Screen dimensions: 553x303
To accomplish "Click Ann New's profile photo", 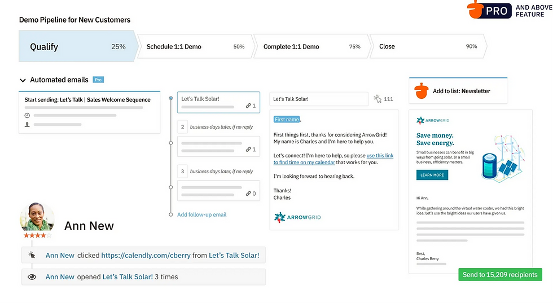I will 37,217.
